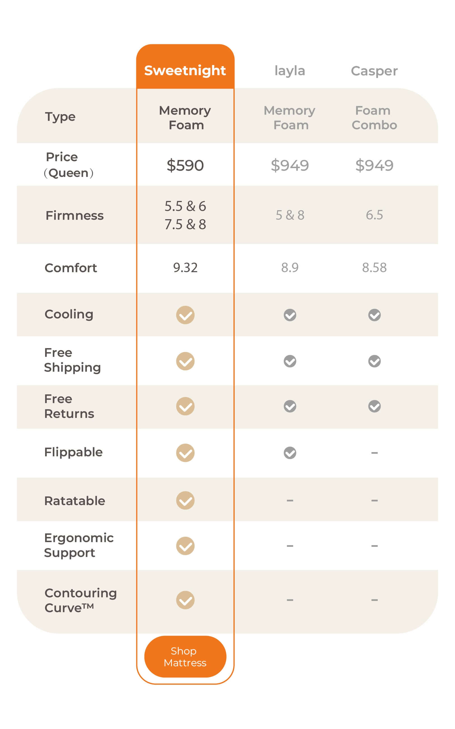
Task: Click Sweetnight's Flippable checkmark icon
Action: pos(185,452)
